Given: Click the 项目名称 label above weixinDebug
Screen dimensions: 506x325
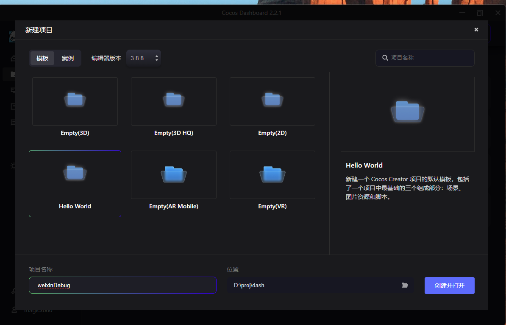Looking at the screenshot, I should [41, 269].
